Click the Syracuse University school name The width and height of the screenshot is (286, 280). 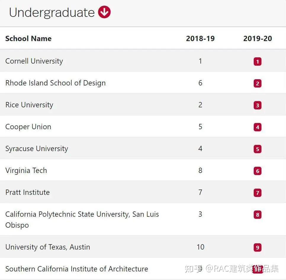(x=36, y=149)
